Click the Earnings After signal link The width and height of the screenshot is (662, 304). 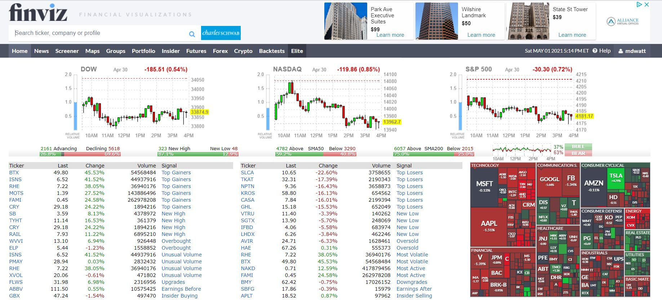tap(414, 289)
